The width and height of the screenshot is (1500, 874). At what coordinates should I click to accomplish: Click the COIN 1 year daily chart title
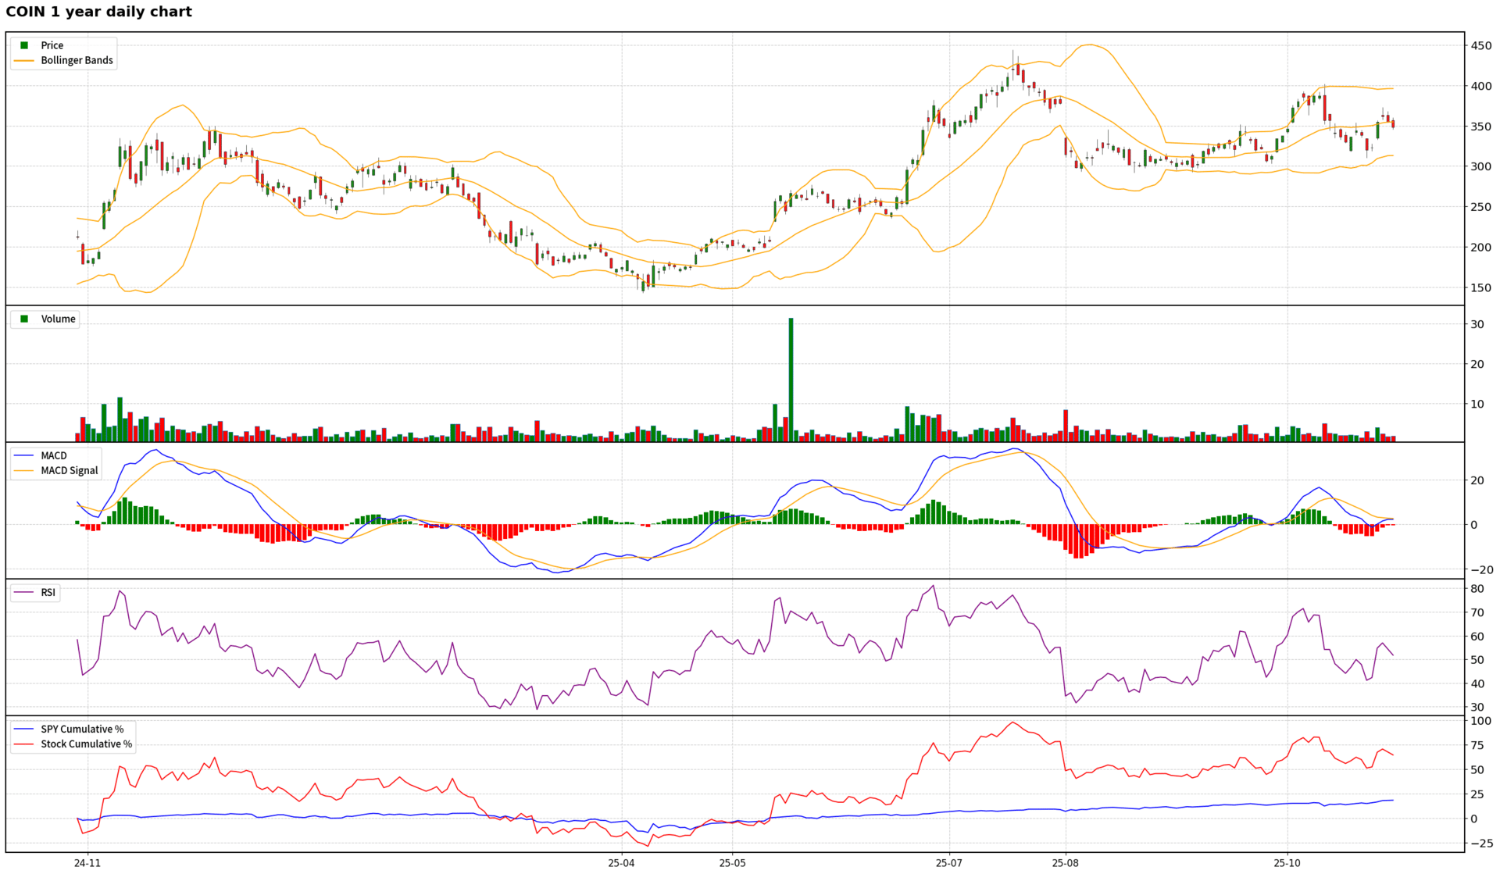[98, 12]
